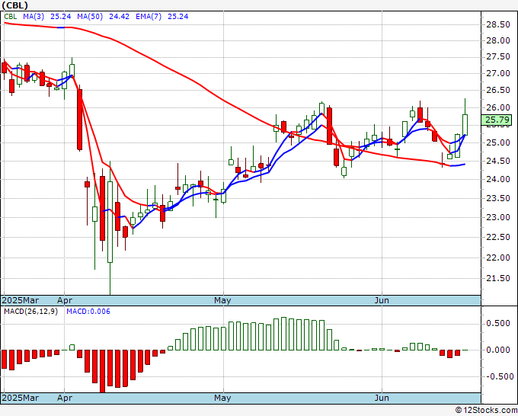Click the tall red candle after Apr

(x=80, y=120)
